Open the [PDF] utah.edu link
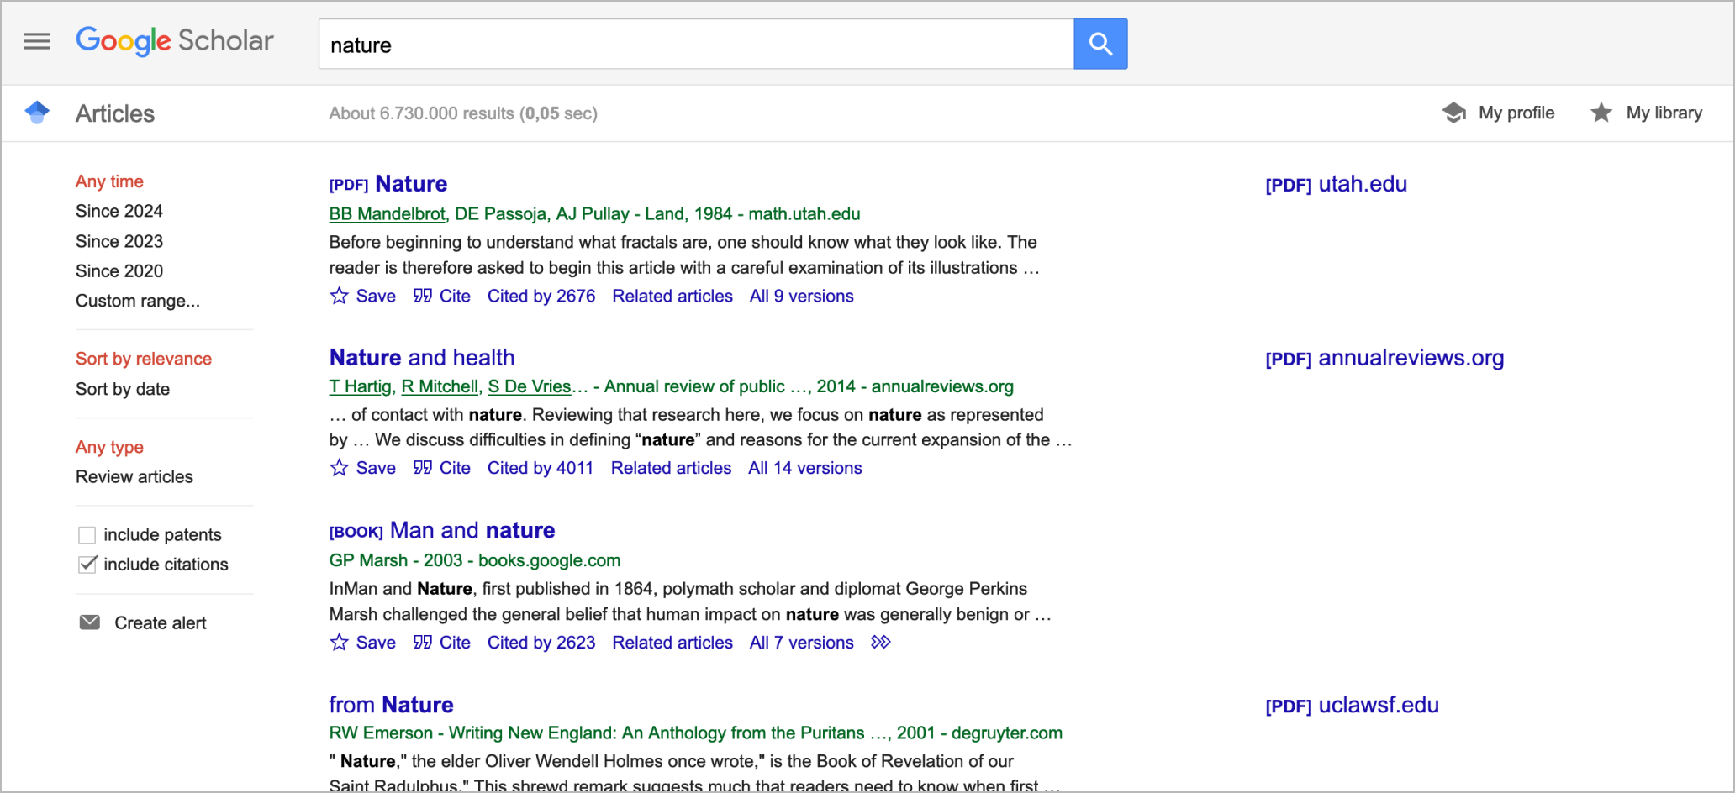Screen dimensions: 1735x793 1336,184
